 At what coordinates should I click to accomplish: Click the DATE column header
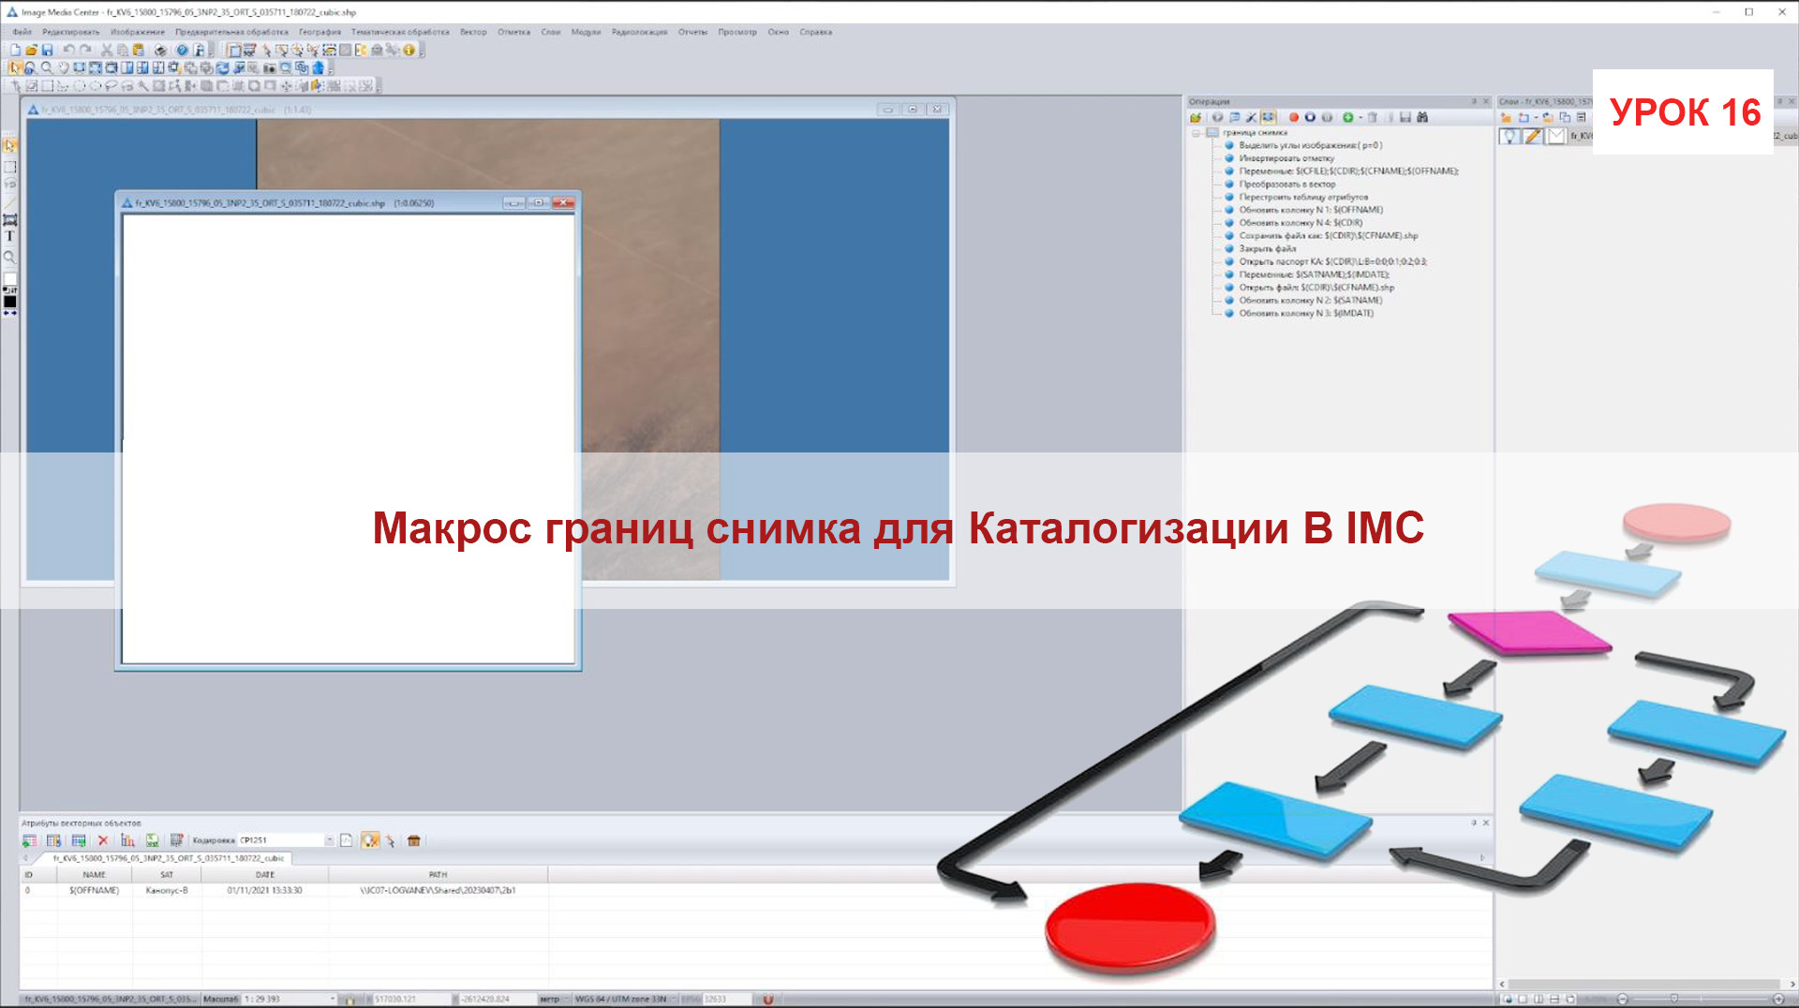click(265, 875)
